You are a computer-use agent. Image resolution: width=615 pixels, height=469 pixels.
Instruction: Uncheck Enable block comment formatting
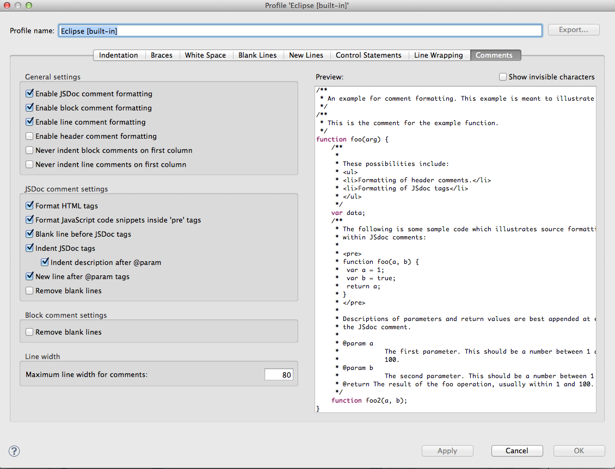click(30, 108)
